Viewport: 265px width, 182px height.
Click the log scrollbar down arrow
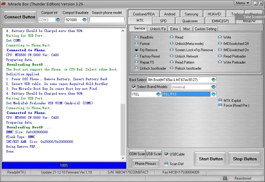123,158
